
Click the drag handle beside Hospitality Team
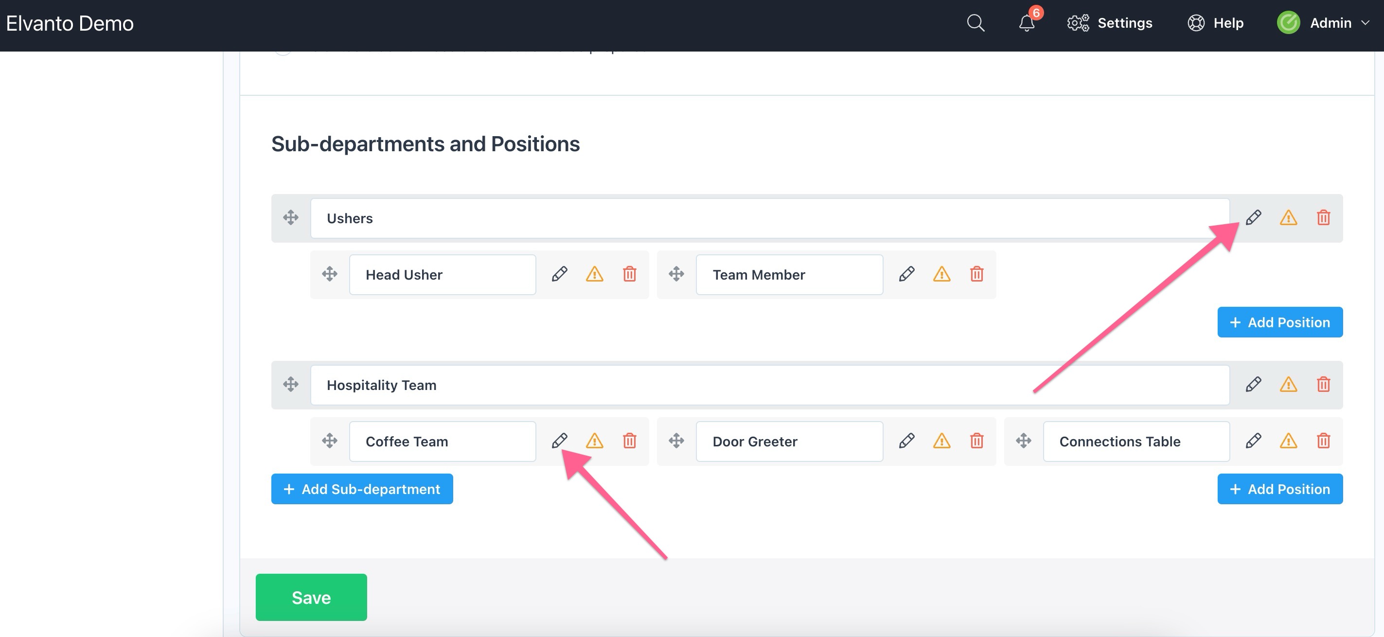(291, 384)
